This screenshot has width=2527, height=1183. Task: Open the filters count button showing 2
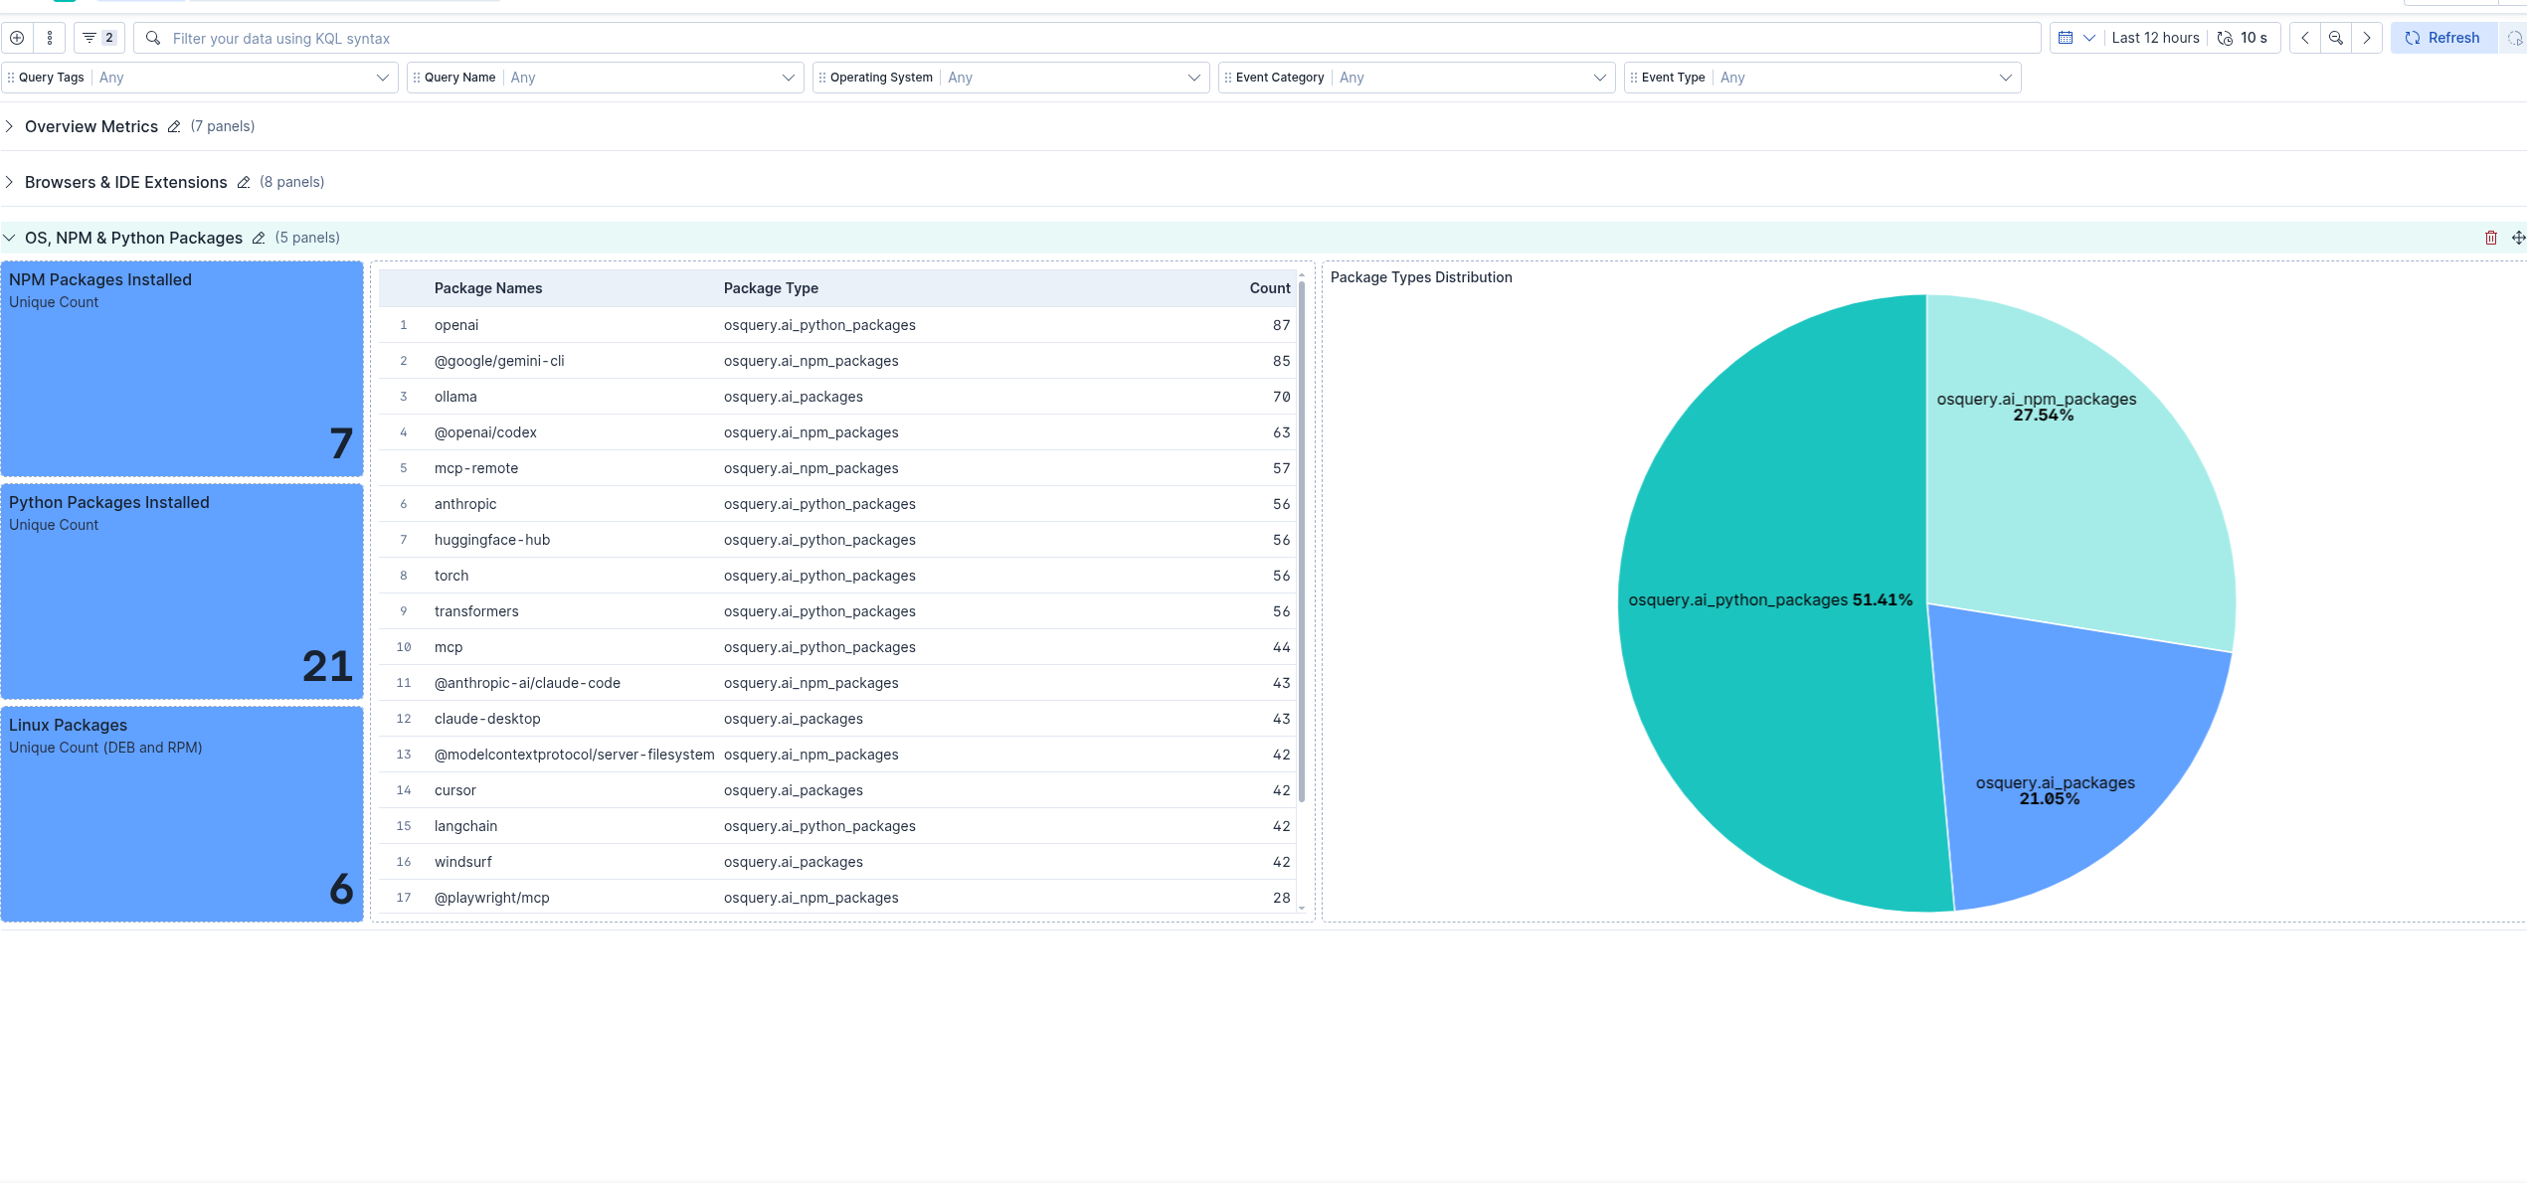point(99,38)
